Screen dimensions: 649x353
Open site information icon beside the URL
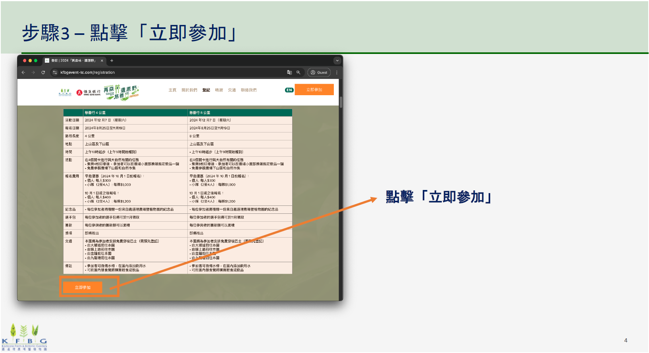click(55, 73)
